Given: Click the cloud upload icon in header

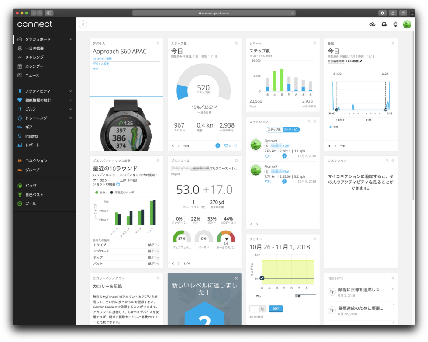Looking at the screenshot, I should pos(372,24).
